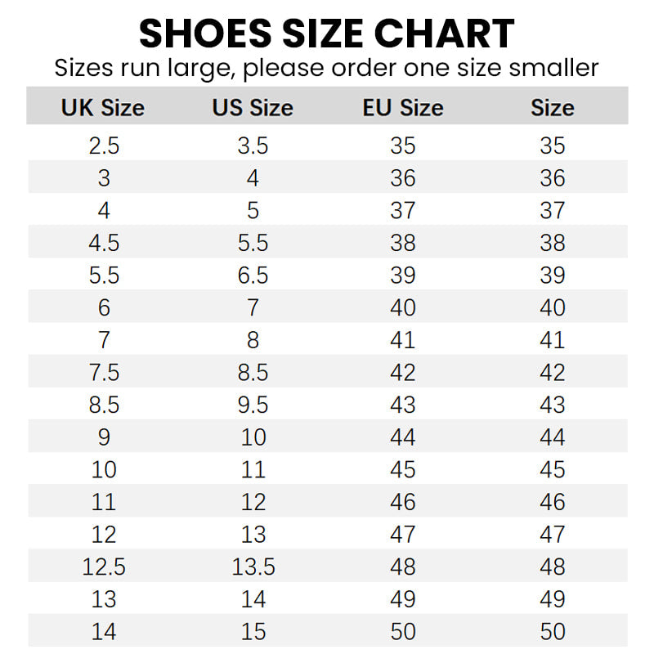Click US size 3.5 cell
654x654 pixels.
[253, 146]
